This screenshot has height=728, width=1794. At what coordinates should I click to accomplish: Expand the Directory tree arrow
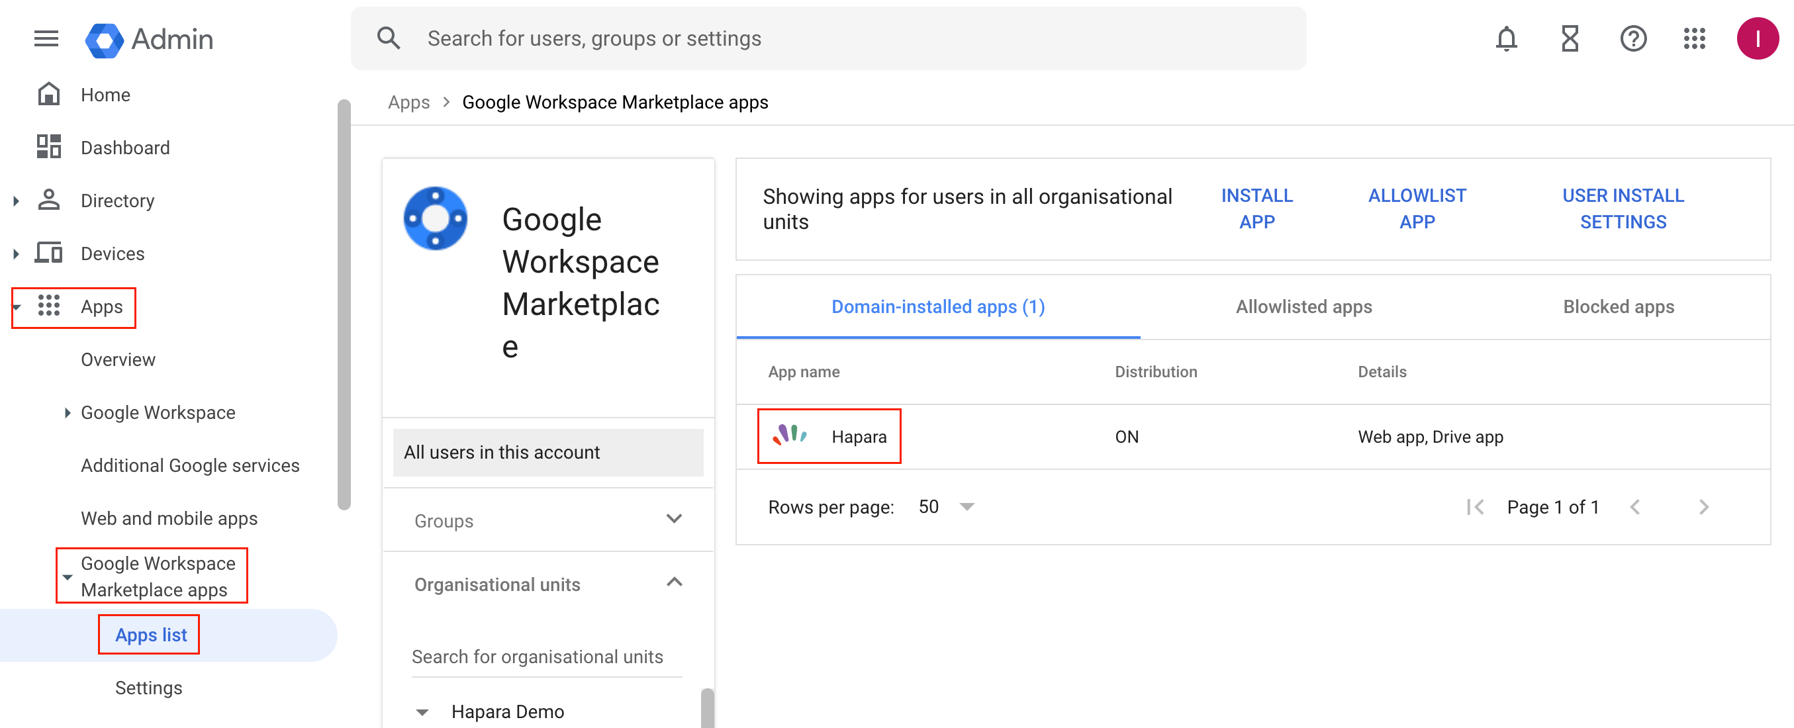[16, 201]
